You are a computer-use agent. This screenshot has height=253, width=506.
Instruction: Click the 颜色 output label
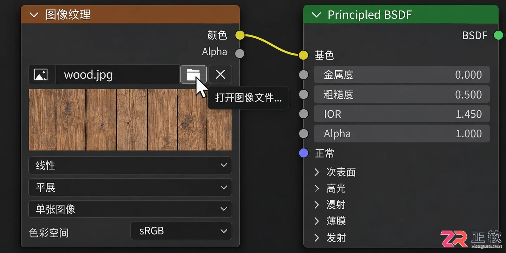click(x=217, y=35)
